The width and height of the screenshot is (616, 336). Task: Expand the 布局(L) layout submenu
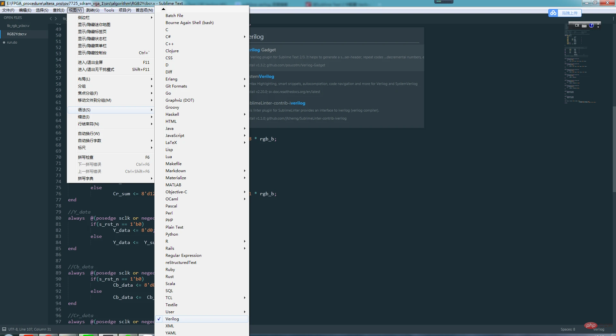[84, 79]
